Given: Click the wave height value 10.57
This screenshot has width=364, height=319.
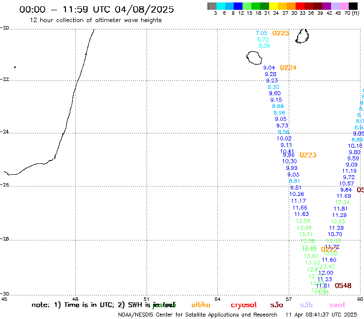Looking at the screenshot, I should (x=346, y=184).
